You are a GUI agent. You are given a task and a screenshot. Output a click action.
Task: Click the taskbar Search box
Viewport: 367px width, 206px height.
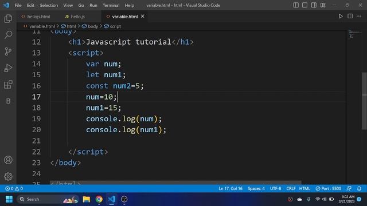(x=47, y=199)
